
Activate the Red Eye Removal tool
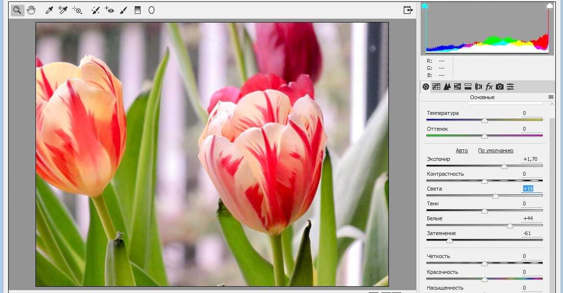(x=109, y=10)
